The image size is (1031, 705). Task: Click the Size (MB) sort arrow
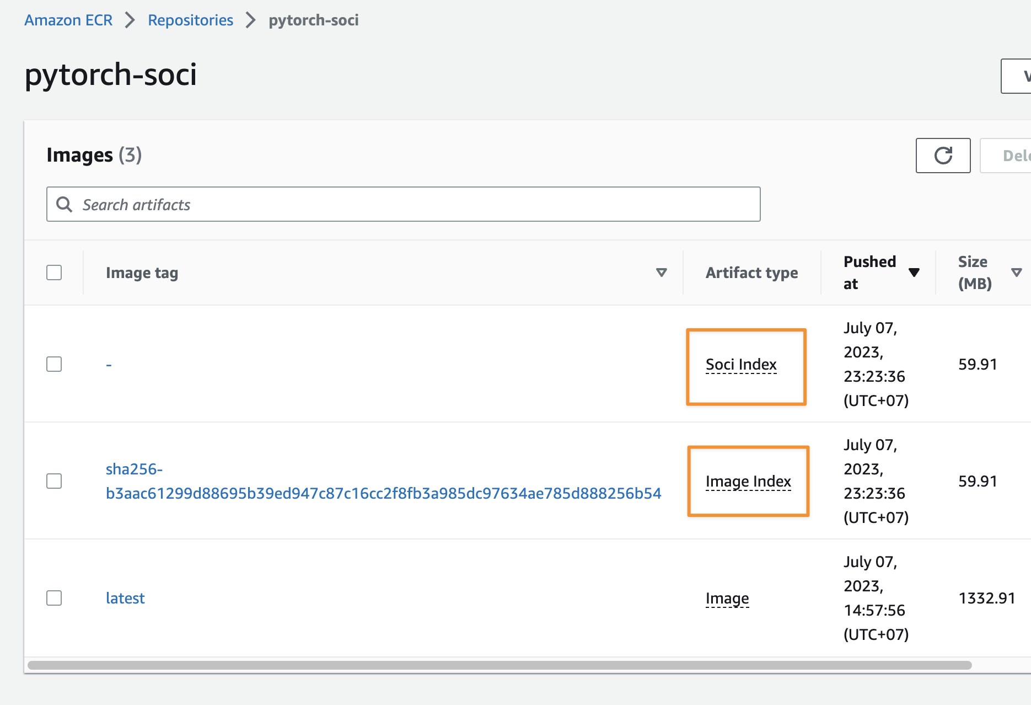point(1016,273)
